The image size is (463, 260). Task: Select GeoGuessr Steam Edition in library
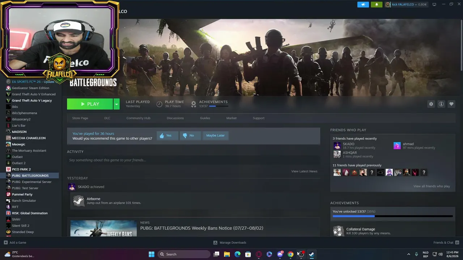pyautogui.click(x=30, y=88)
